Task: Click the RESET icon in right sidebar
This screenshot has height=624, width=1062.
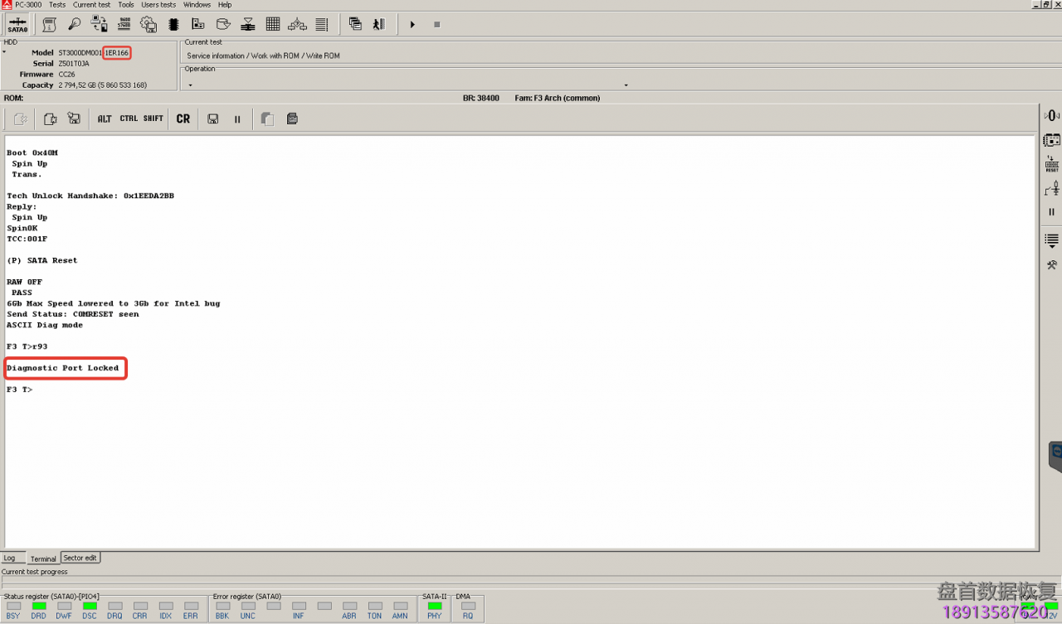Action: point(1052,163)
